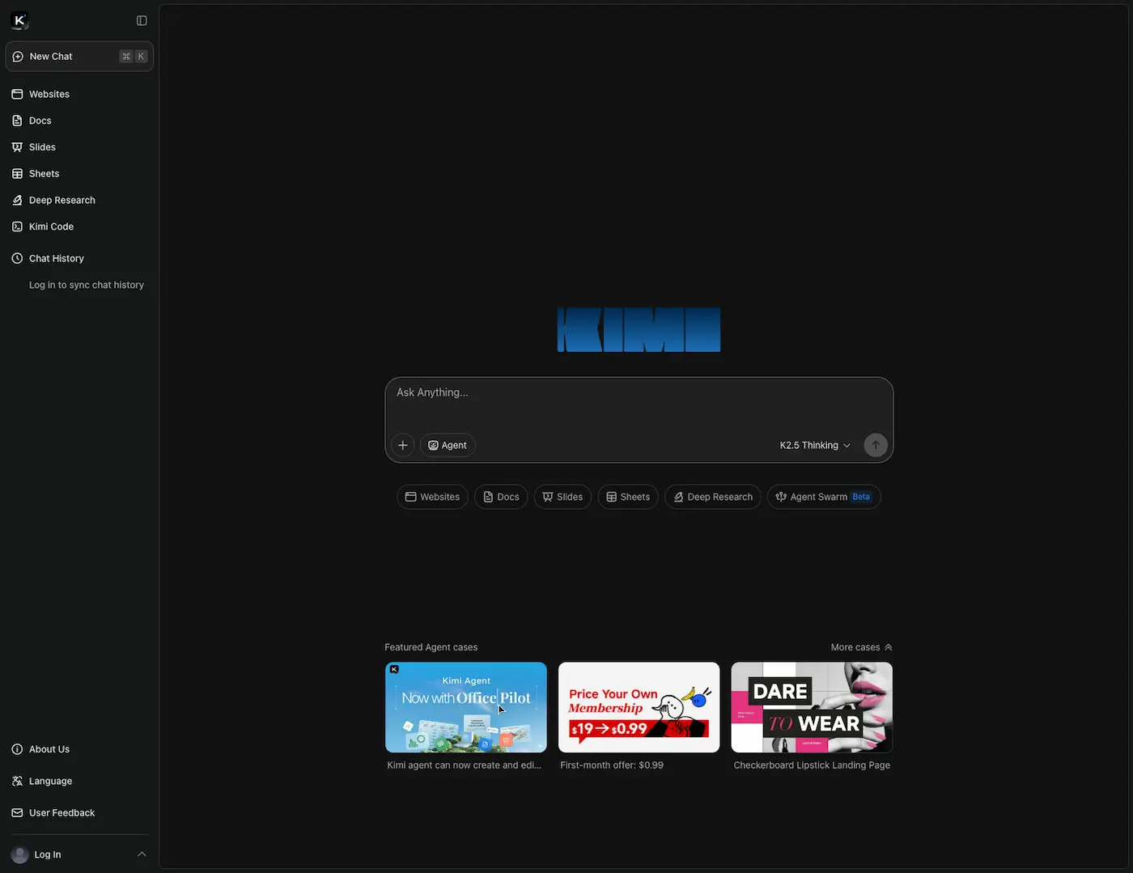The width and height of the screenshot is (1133, 873).
Task: Collapse the sidebar with the panel icon
Action: tap(142, 20)
